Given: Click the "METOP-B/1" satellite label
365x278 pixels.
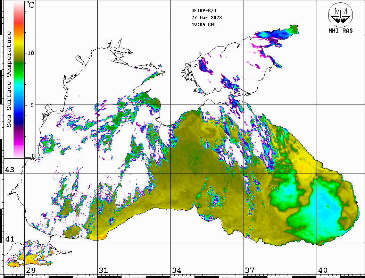Looking at the screenshot, I should (x=204, y=11).
